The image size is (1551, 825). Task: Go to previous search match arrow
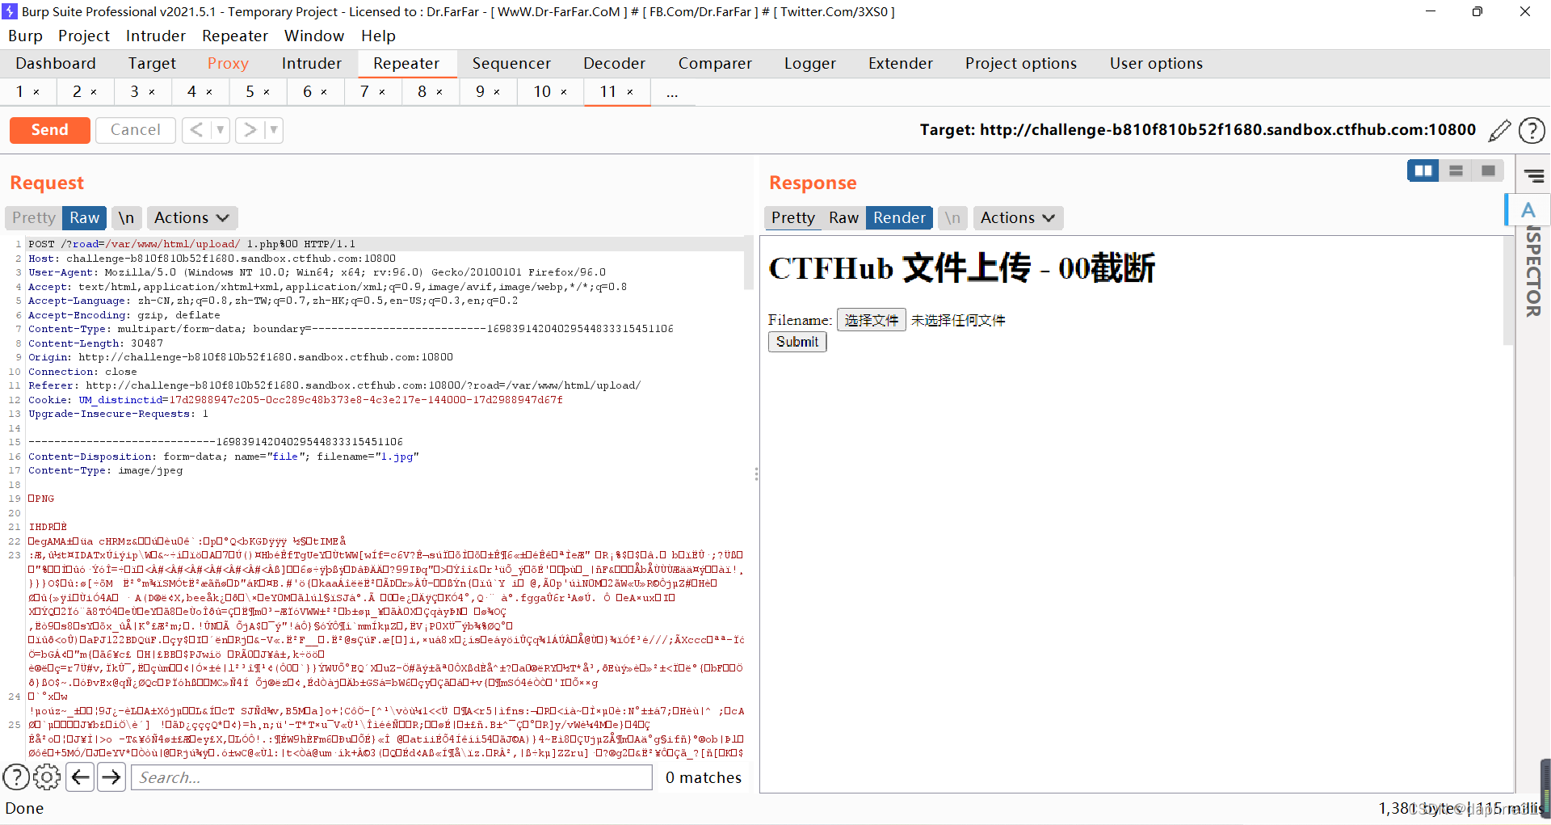[80, 777]
